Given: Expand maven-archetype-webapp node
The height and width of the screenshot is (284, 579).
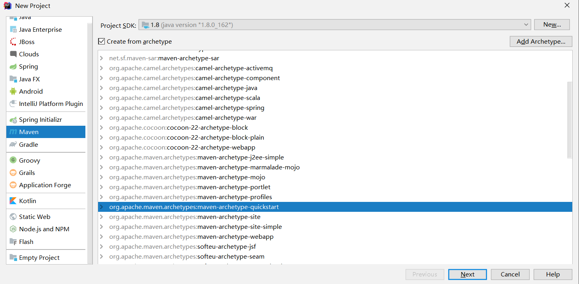Looking at the screenshot, I should point(102,237).
